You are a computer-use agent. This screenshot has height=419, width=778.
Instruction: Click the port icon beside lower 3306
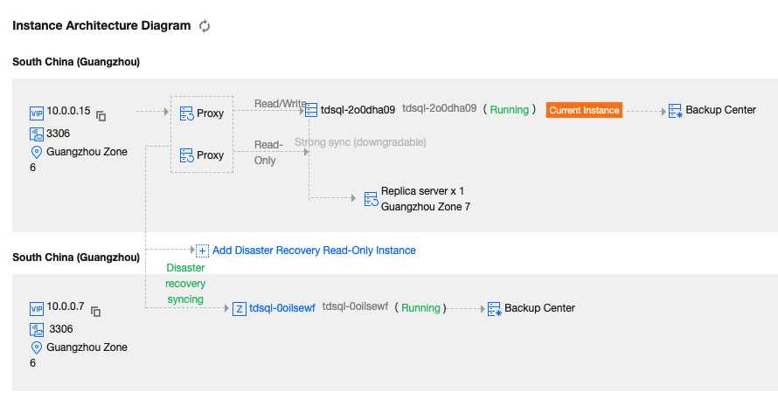[x=37, y=330]
